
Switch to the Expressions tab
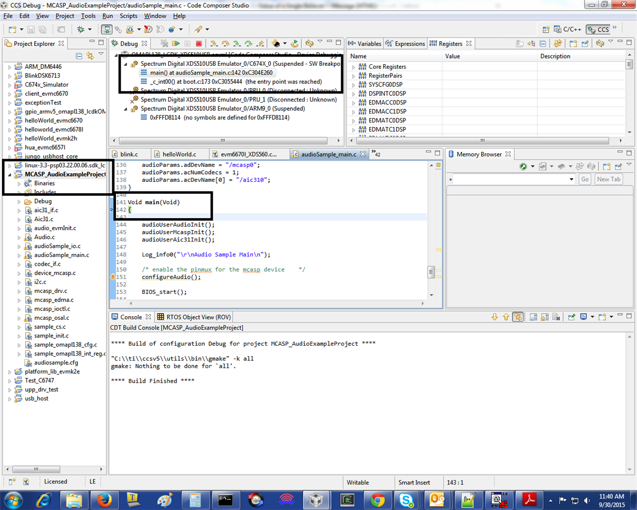(406, 44)
